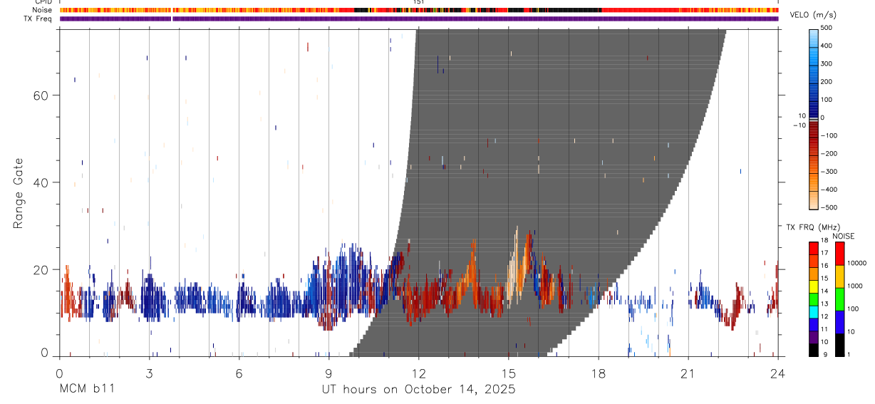The image size is (875, 404).
Task: Click 'UT hours on October 14, 2025' title
Action: click(419, 389)
